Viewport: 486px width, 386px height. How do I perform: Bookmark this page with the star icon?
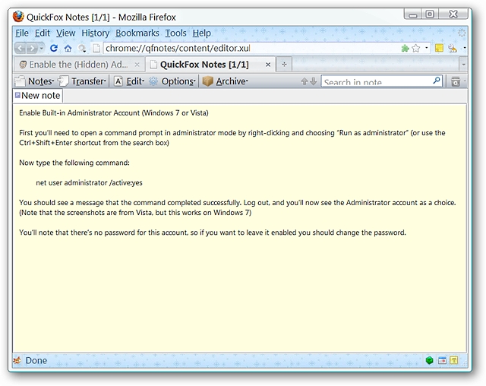coord(416,49)
